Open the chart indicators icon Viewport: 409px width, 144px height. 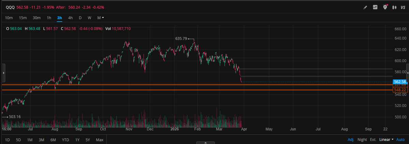pyautogui.click(x=375, y=7)
